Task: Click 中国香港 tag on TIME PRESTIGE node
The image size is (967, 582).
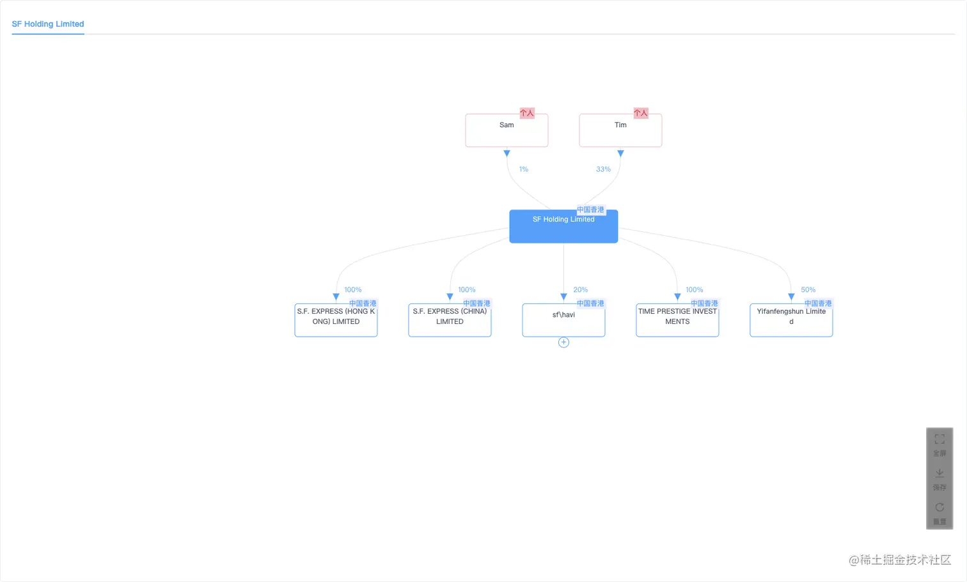Action: pos(705,303)
